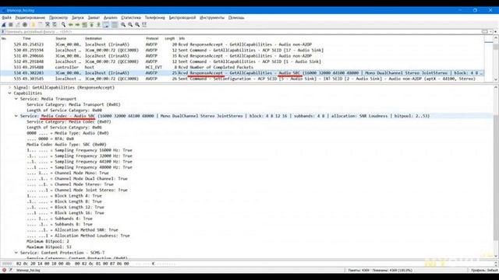The image size is (499, 280).
Task: Open the Статистика menu
Action: pos(131,18)
